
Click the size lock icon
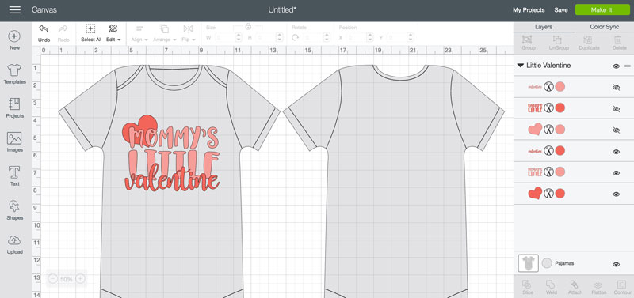point(248,27)
